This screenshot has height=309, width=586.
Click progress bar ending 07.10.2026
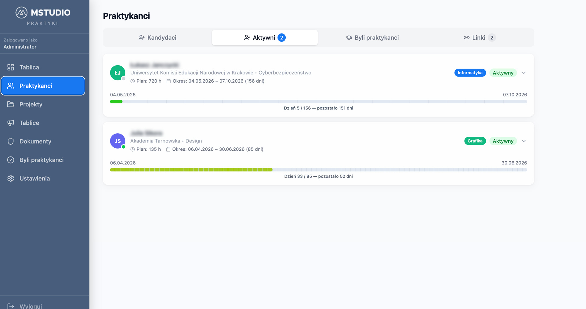pyautogui.click(x=318, y=102)
